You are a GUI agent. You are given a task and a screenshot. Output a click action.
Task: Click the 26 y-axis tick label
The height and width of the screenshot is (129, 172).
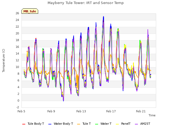[x=17, y=13]
